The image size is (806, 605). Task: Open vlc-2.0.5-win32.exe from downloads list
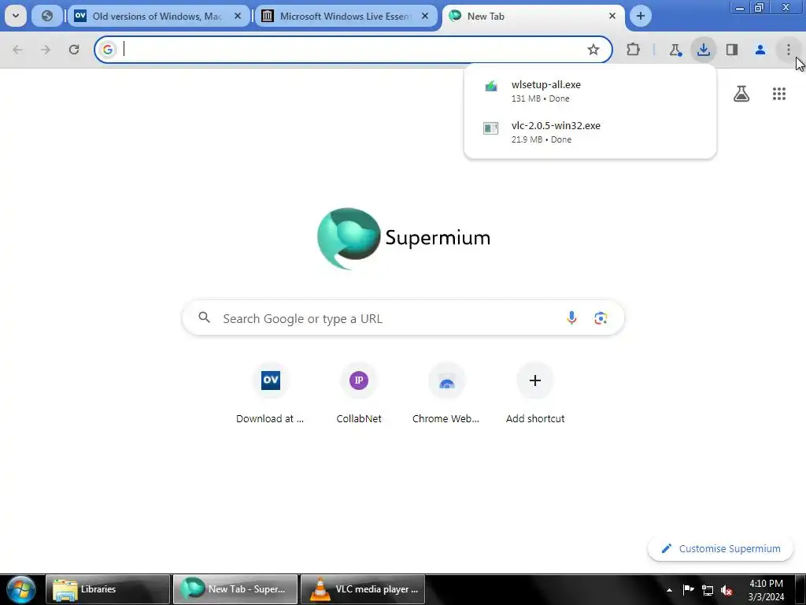(x=590, y=132)
